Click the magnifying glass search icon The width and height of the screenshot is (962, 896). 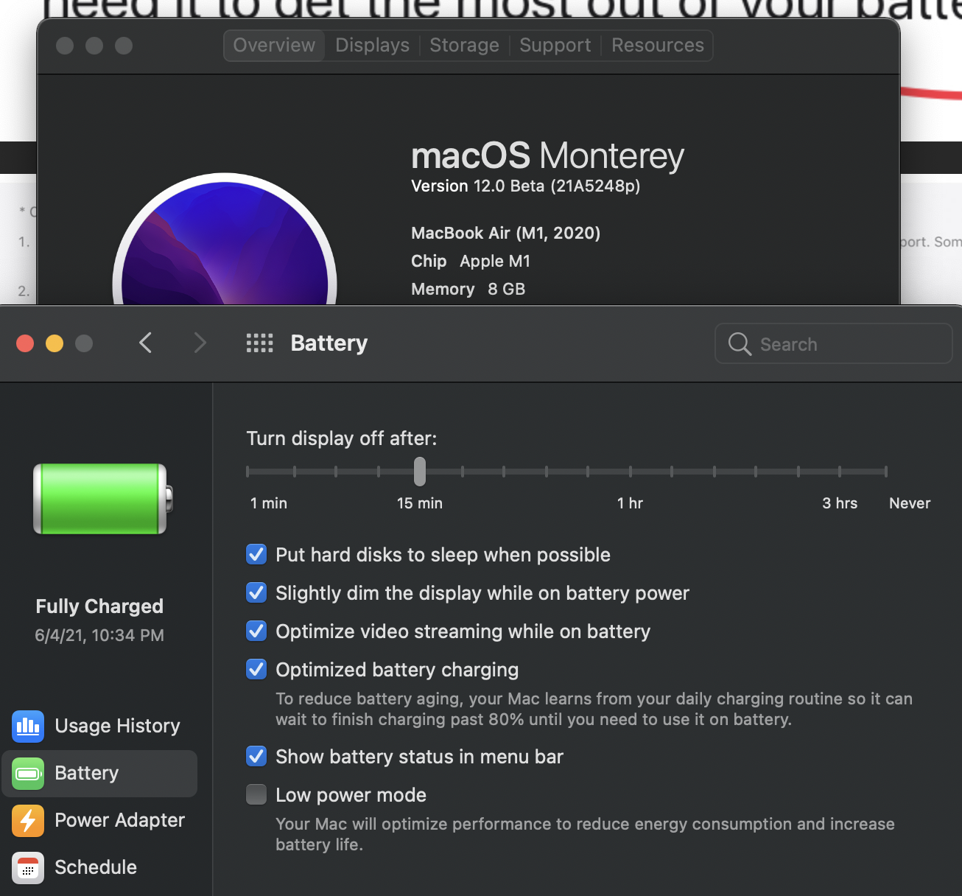[x=740, y=344]
